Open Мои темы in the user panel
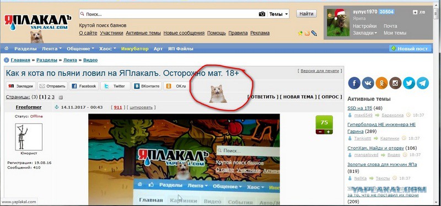Viewport: 441px width, 206px height. pyautogui.click(x=395, y=33)
